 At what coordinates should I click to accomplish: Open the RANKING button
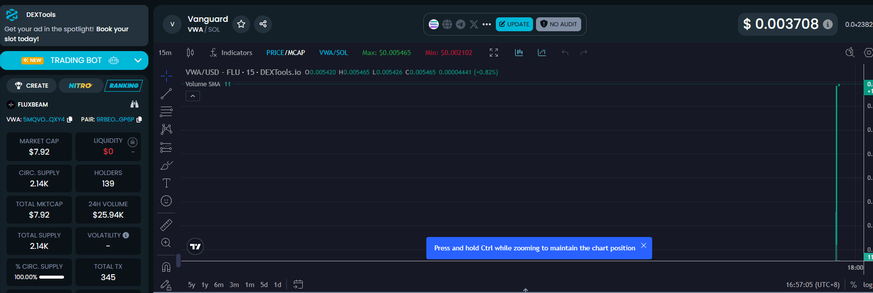[x=124, y=86]
